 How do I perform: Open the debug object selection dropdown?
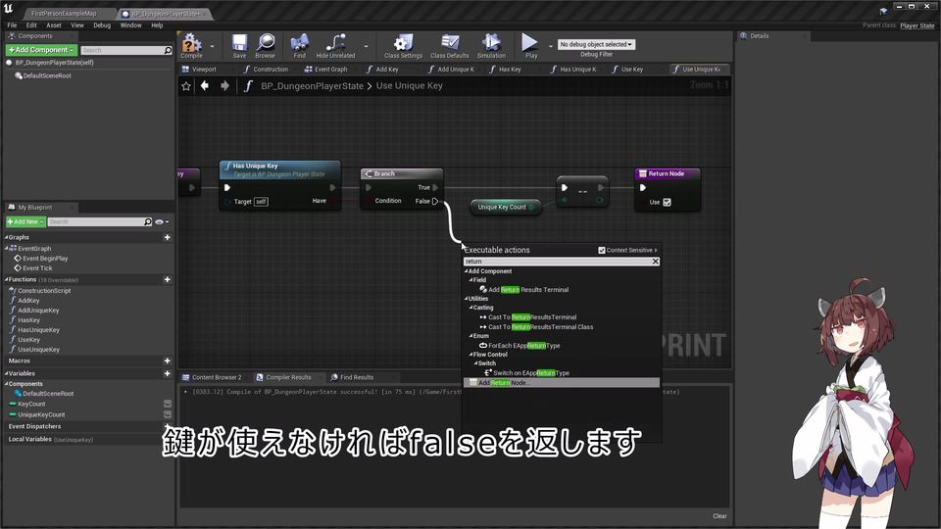click(596, 44)
